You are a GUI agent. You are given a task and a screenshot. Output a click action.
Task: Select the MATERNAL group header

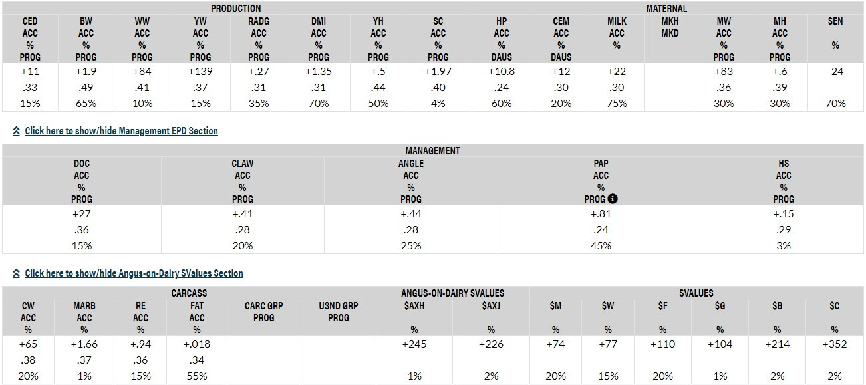coord(666,9)
